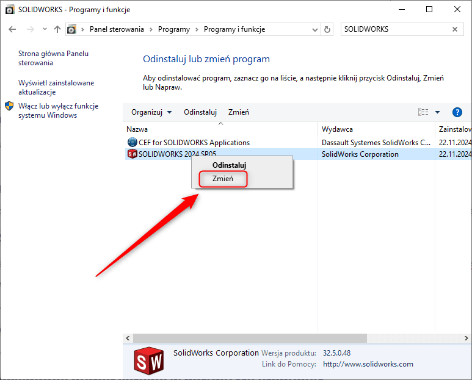Click install date of SOLIDWORKS 2024 row
Viewport: 472px width, 380px height.
pos(455,154)
